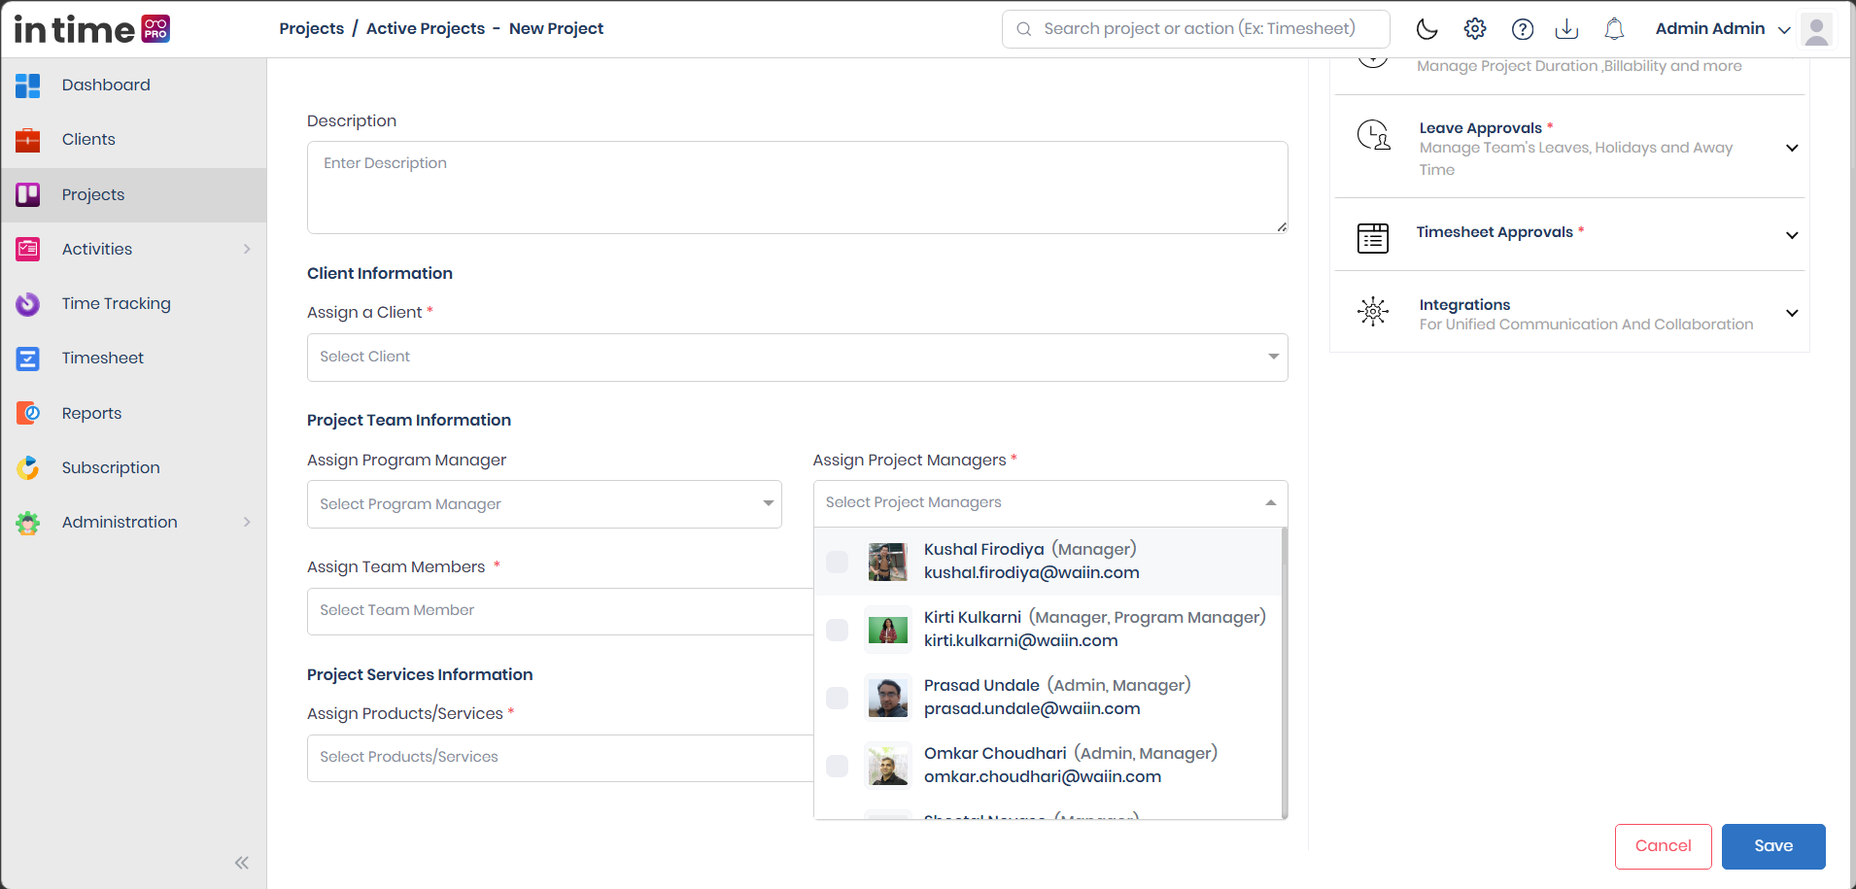Click the Projects breadcrumb link
The width and height of the screenshot is (1856, 889).
tap(312, 29)
